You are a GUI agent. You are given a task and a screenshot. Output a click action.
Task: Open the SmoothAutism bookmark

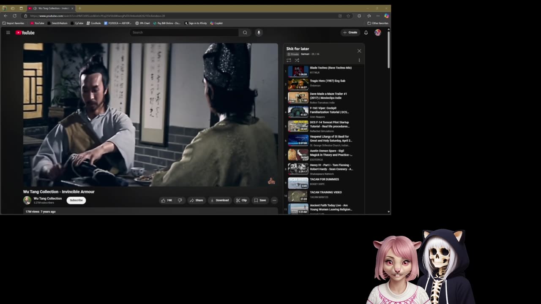(57, 23)
